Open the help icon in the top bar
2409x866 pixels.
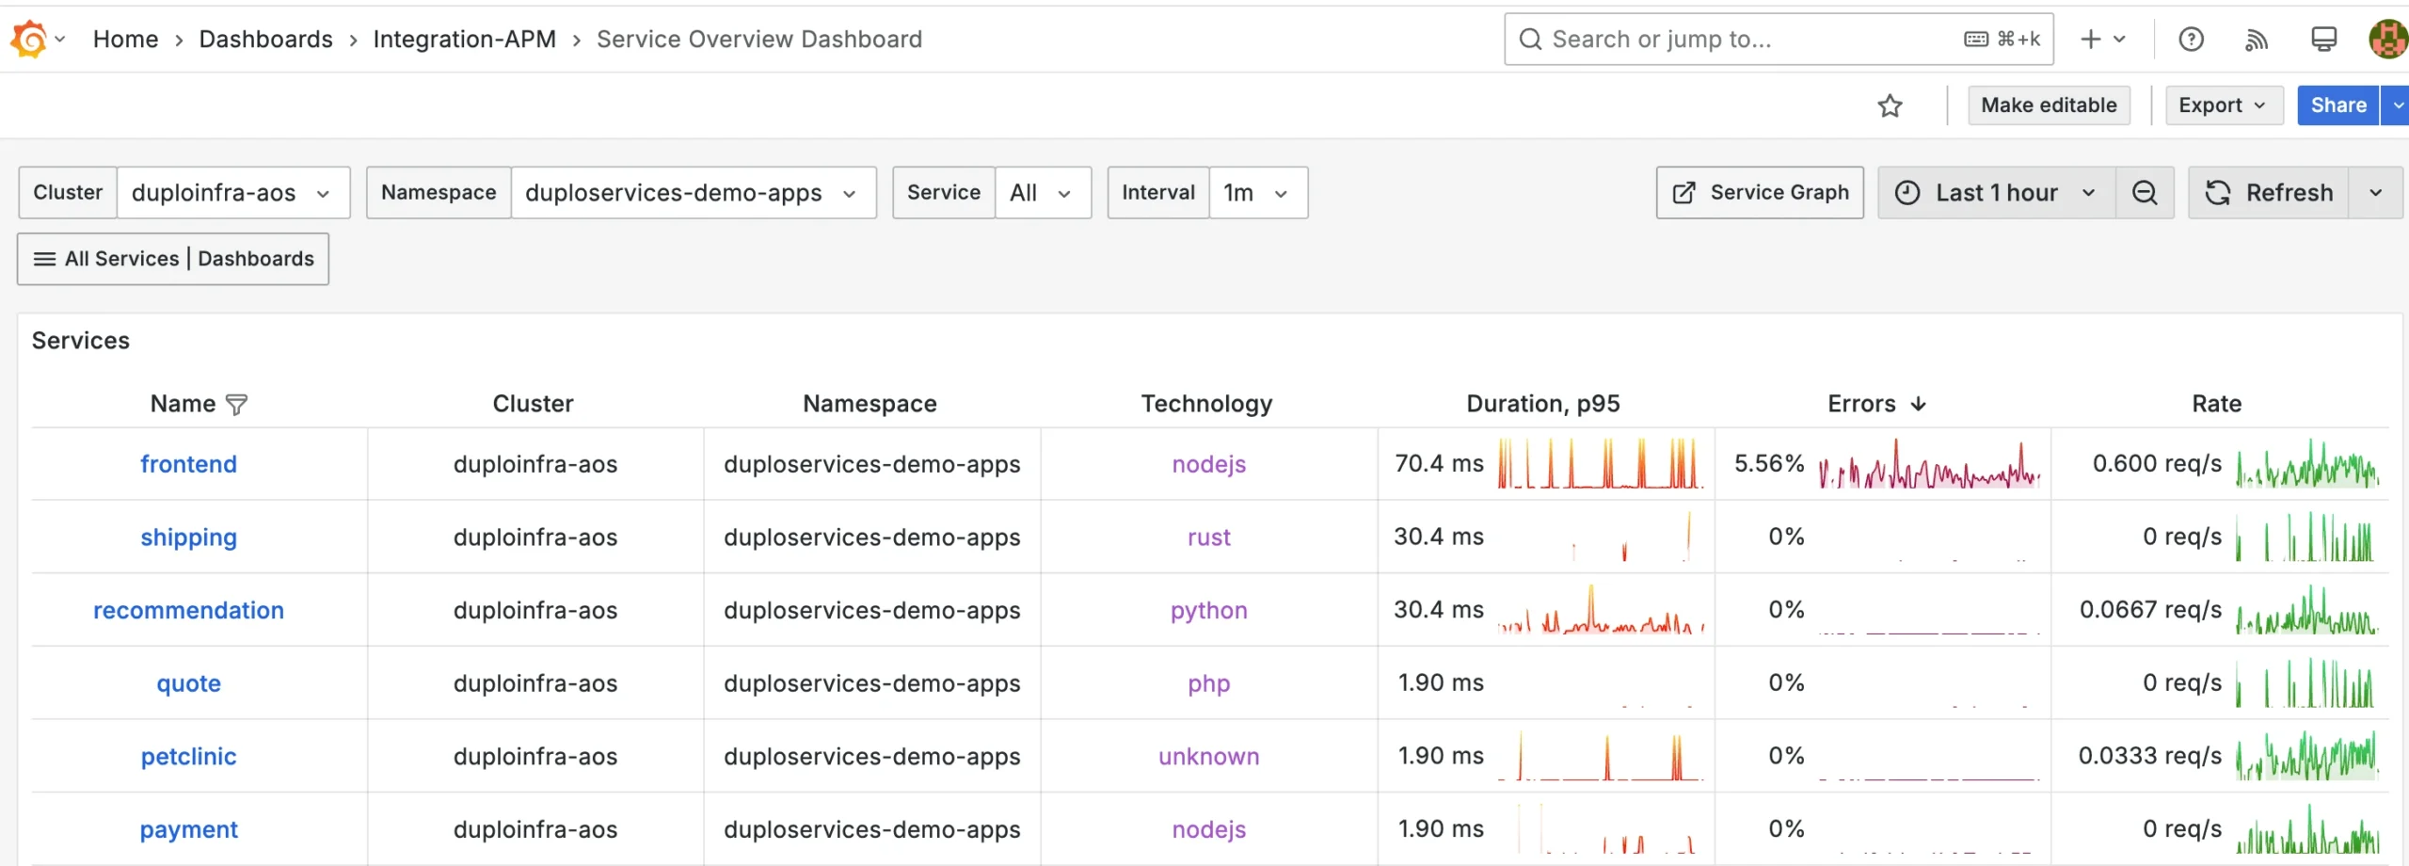pyautogui.click(x=2191, y=39)
